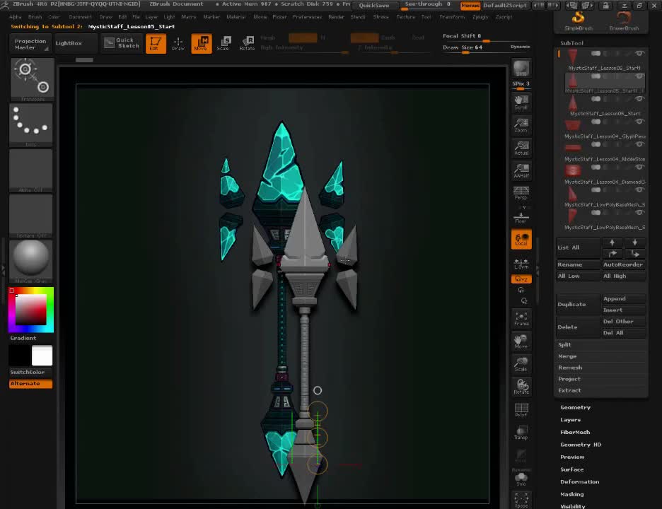Activate Scale mode in the top toolbar
This screenshot has width=662, height=509.
tap(223, 43)
